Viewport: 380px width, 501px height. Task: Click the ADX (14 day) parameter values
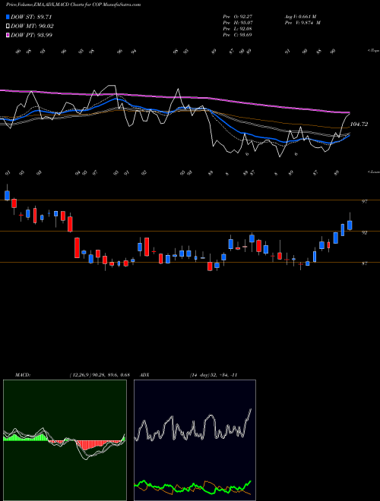[214, 375]
